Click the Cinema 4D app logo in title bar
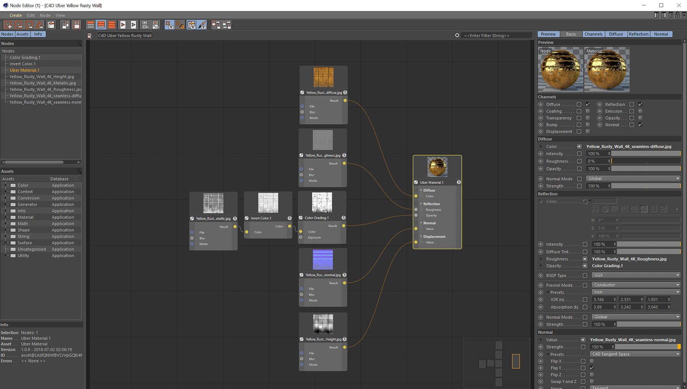 [5, 6]
